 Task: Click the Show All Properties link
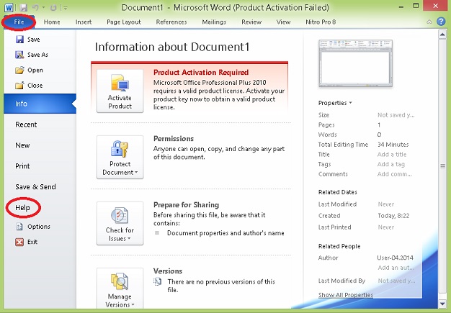(x=346, y=295)
